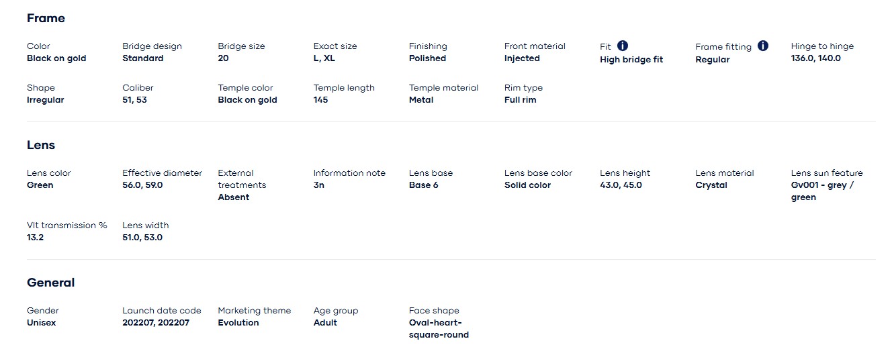Select the Vlt transmission % label

(67, 226)
